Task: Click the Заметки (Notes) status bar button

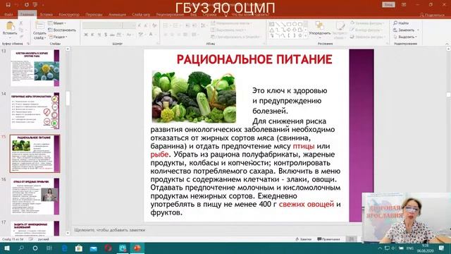Action: (304, 239)
